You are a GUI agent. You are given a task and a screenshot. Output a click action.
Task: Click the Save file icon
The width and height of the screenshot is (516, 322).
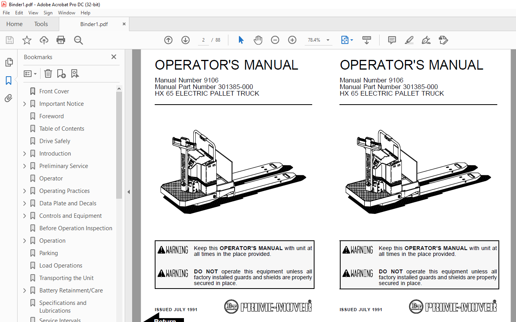10,40
